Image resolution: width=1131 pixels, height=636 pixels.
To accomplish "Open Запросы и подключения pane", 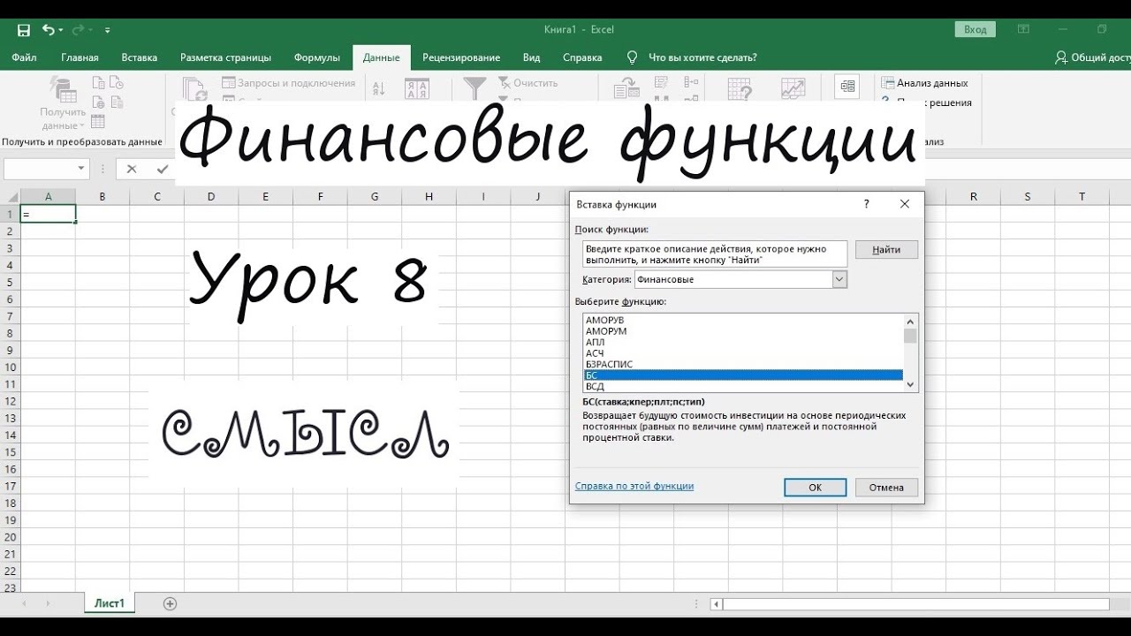I will click(x=289, y=83).
